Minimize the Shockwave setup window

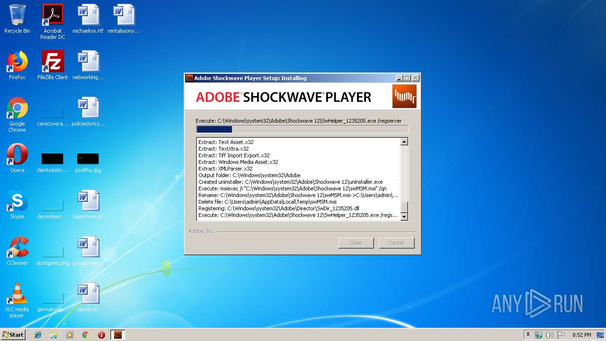pyautogui.click(x=399, y=78)
